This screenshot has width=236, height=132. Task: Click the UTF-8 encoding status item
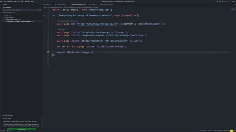click(x=215, y=131)
